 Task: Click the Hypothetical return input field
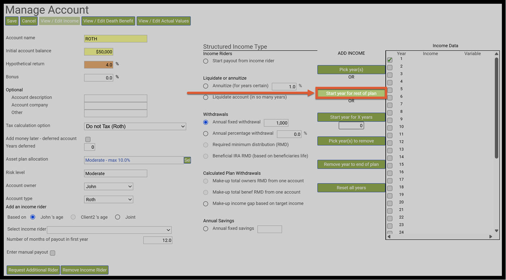(99, 65)
